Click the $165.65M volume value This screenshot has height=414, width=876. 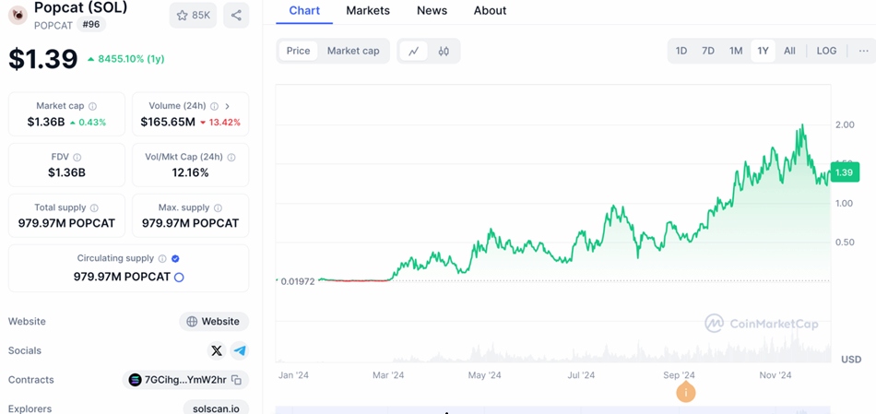click(168, 122)
